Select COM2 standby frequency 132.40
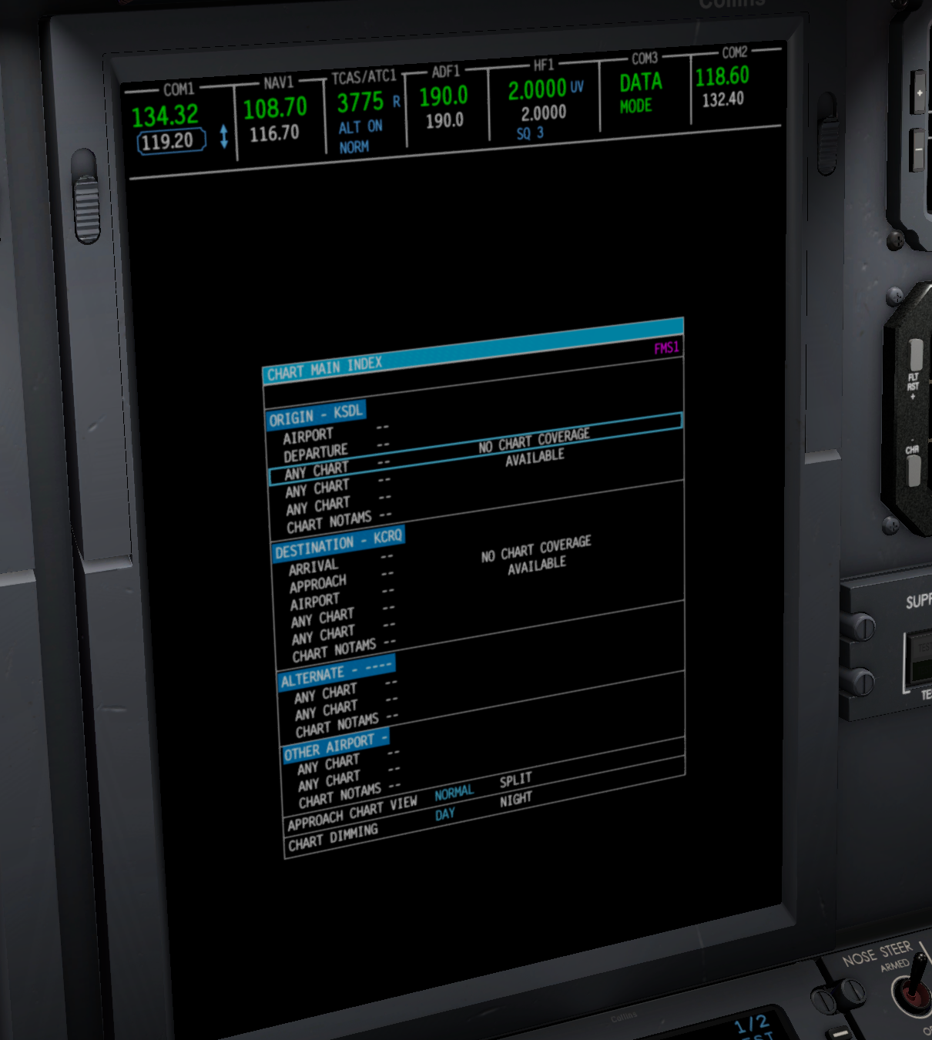The width and height of the screenshot is (932, 1040). (x=722, y=99)
